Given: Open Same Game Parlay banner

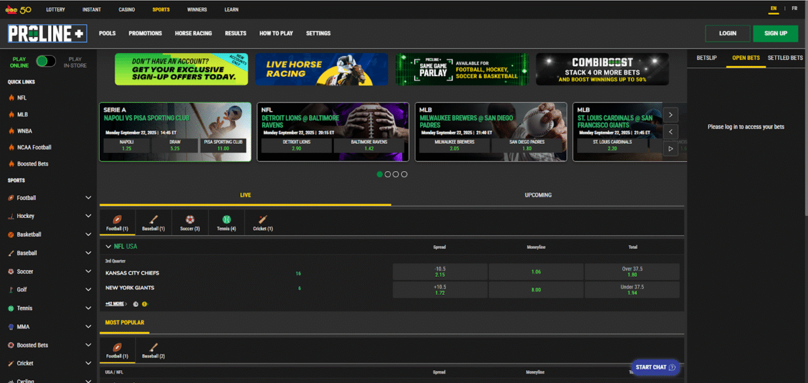Looking at the screenshot, I should click(x=462, y=69).
